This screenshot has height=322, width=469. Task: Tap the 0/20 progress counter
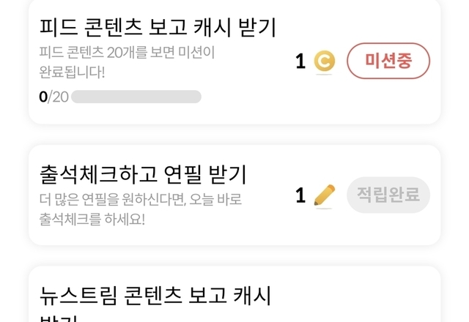point(53,97)
